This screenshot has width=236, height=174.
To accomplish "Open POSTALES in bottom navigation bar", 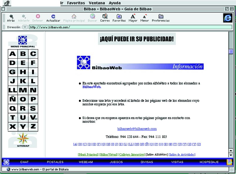I will point(55,162).
